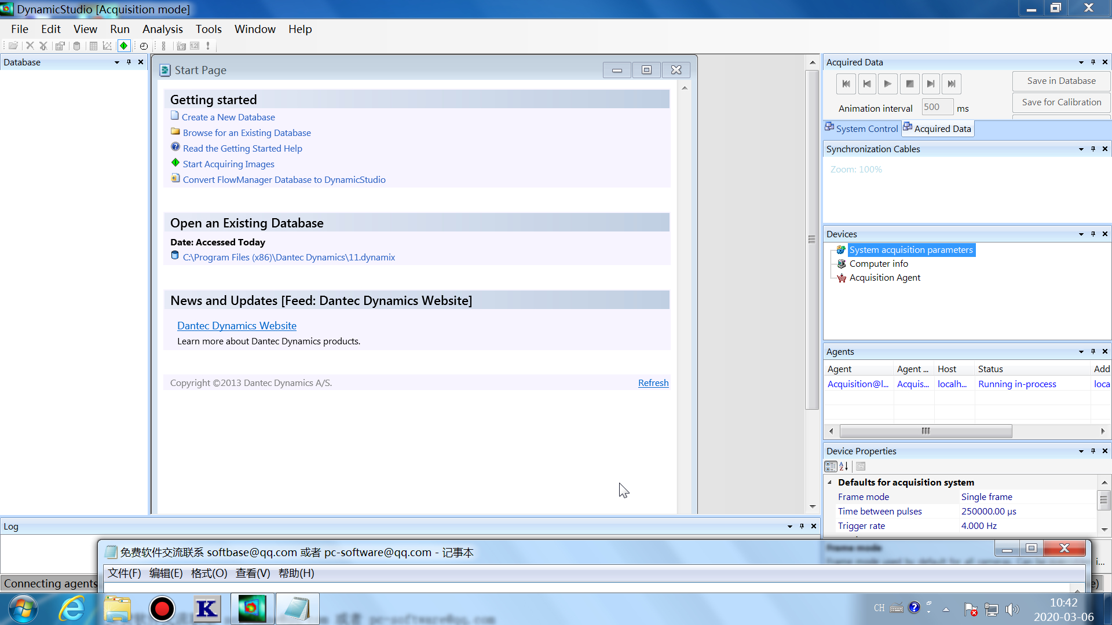Step forward one frame in Acquired Data
The width and height of the screenshot is (1112, 625).
point(930,84)
